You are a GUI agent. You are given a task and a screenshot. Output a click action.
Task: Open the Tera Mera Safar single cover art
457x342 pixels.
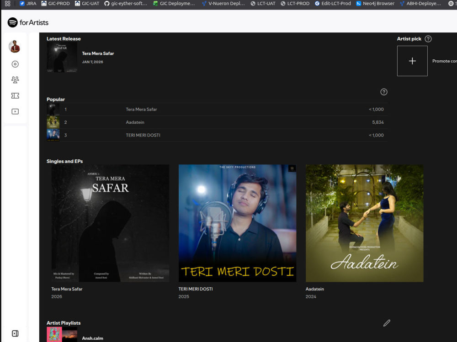point(110,223)
